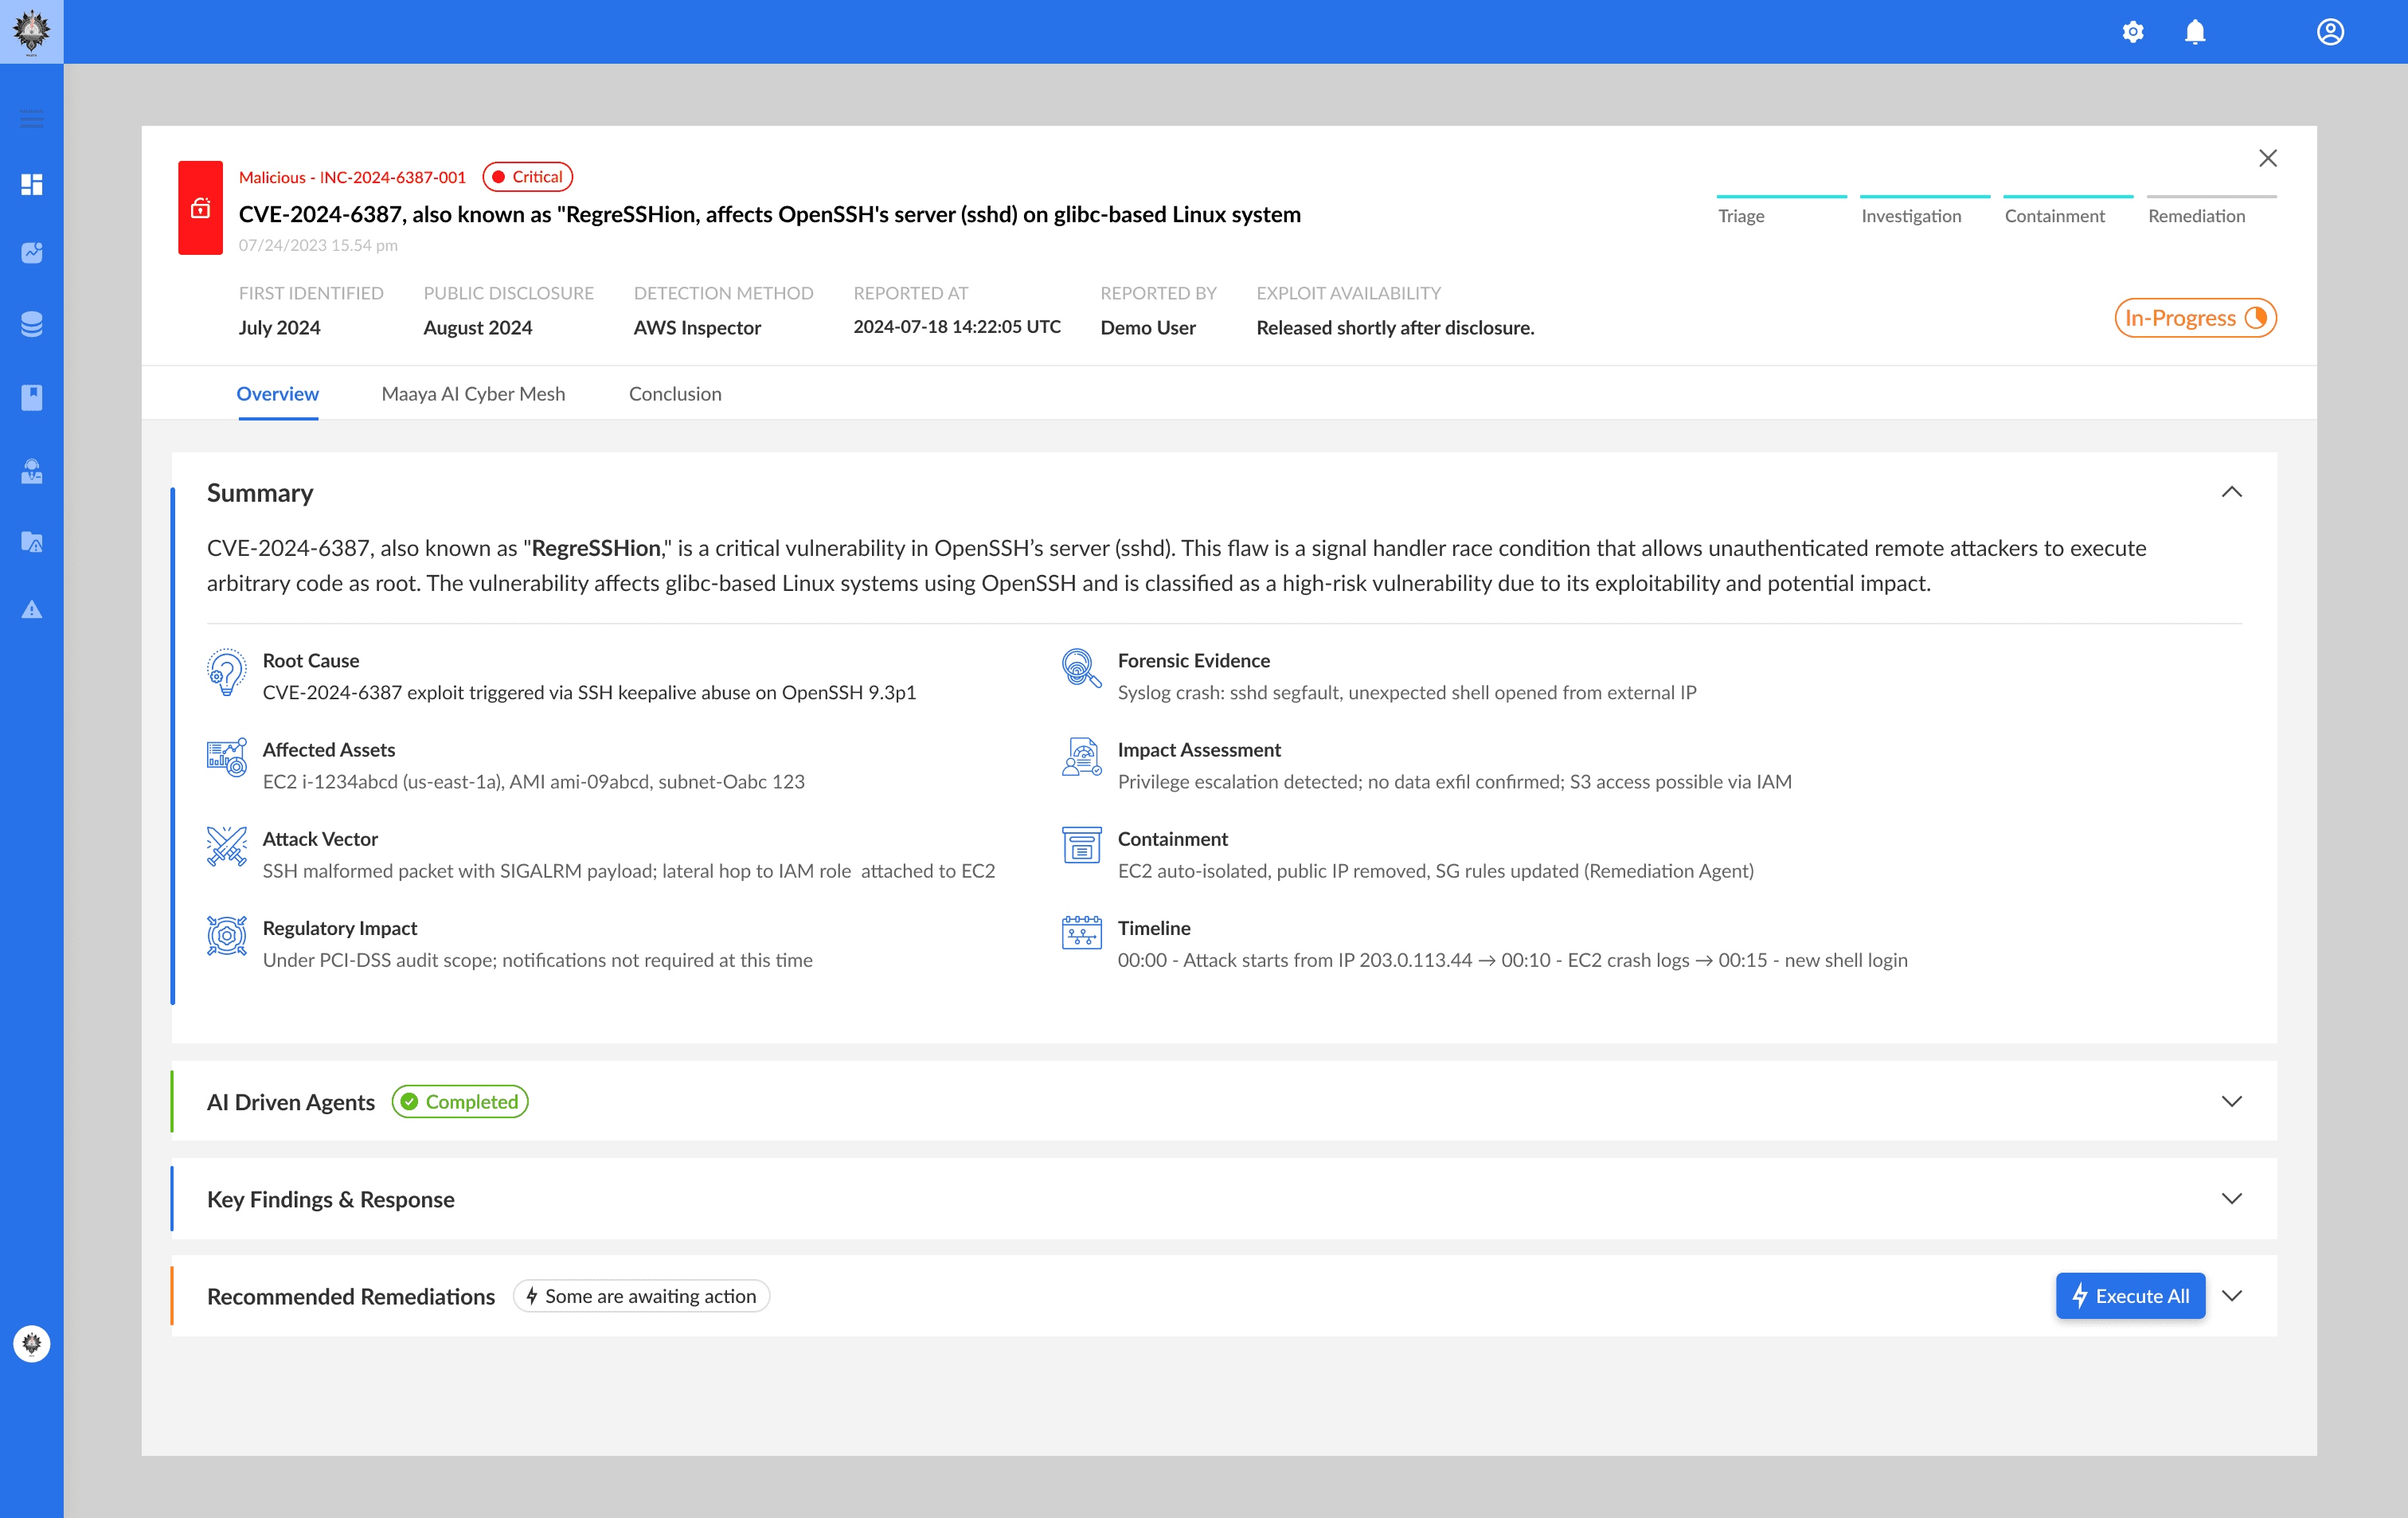Image resolution: width=2408 pixels, height=1518 pixels.
Task: Select the Remediation progress stage
Action: pos(2196,215)
